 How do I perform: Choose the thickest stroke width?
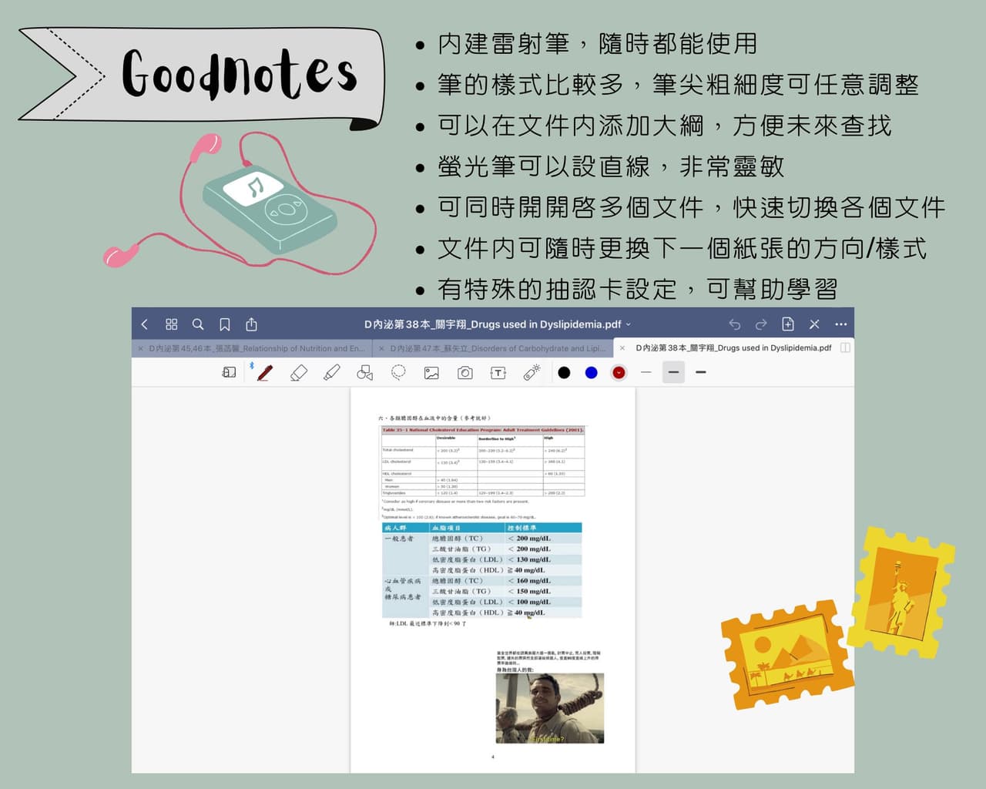[x=700, y=373]
